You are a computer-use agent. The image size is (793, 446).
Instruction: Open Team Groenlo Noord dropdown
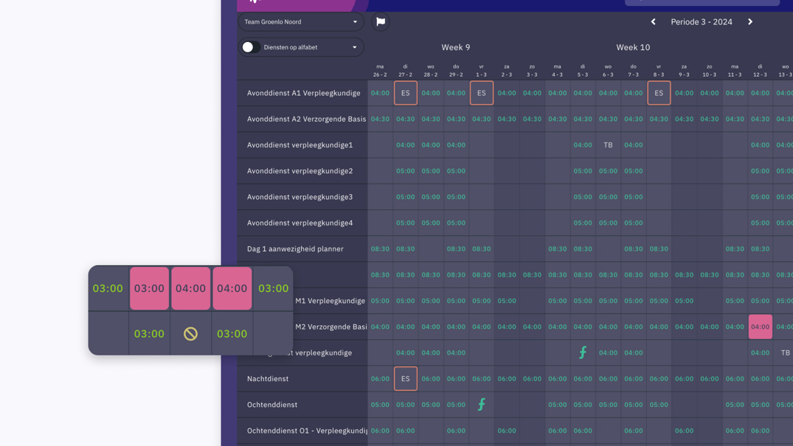[301, 21]
